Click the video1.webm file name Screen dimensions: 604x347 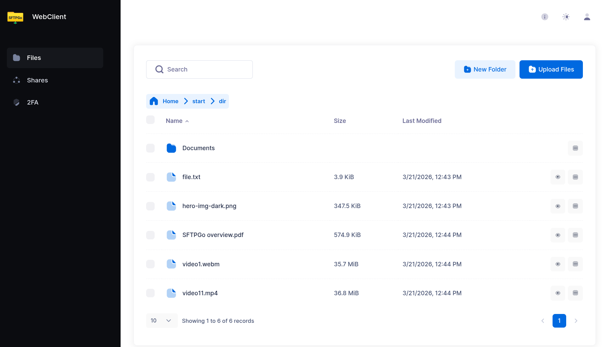point(201,264)
